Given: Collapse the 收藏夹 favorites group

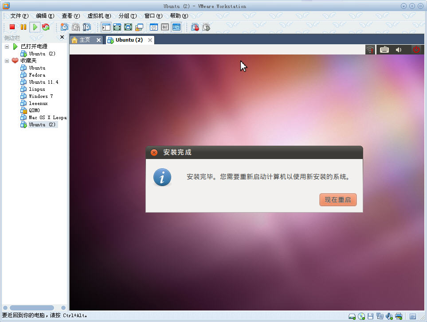Looking at the screenshot, I should click(x=7, y=61).
